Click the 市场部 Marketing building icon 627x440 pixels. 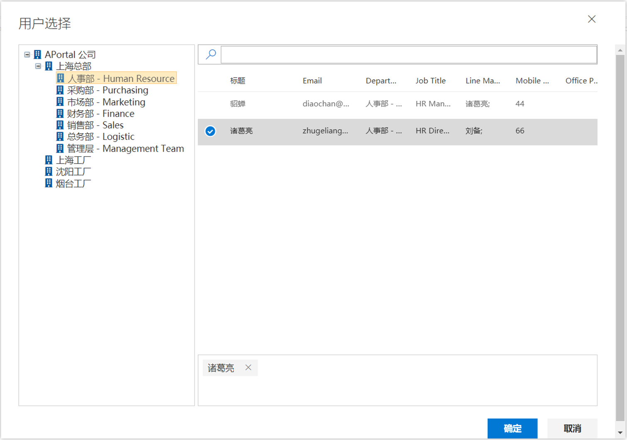pos(60,102)
